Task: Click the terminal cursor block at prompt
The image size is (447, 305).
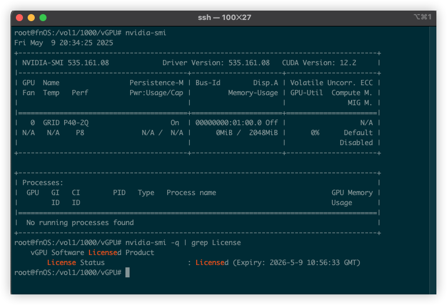Action: tap(127, 272)
